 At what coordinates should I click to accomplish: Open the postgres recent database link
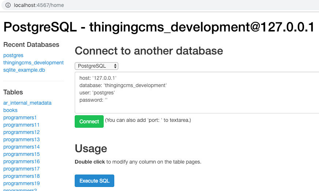coord(13,55)
